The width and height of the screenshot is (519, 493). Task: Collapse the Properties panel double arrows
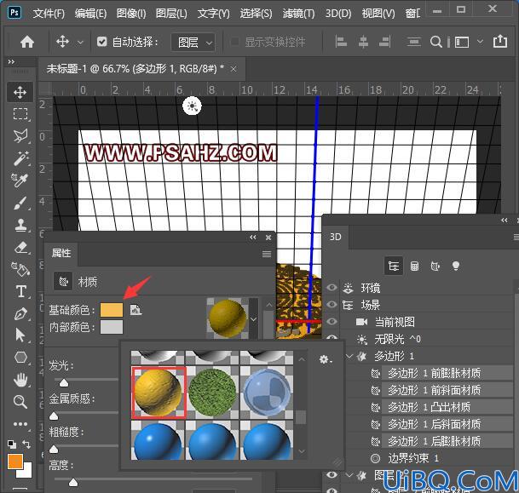tap(253, 238)
